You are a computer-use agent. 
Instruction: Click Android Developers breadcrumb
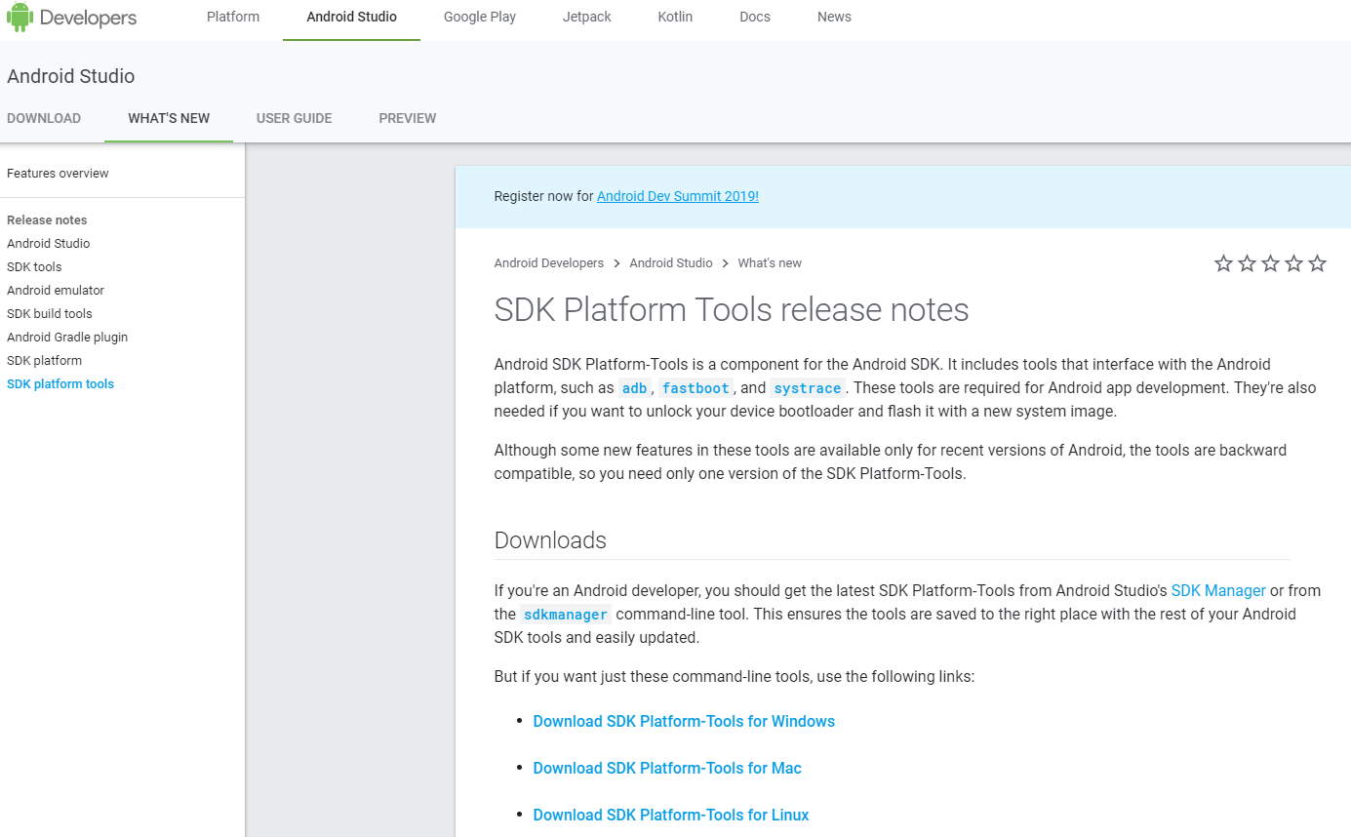tap(549, 263)
